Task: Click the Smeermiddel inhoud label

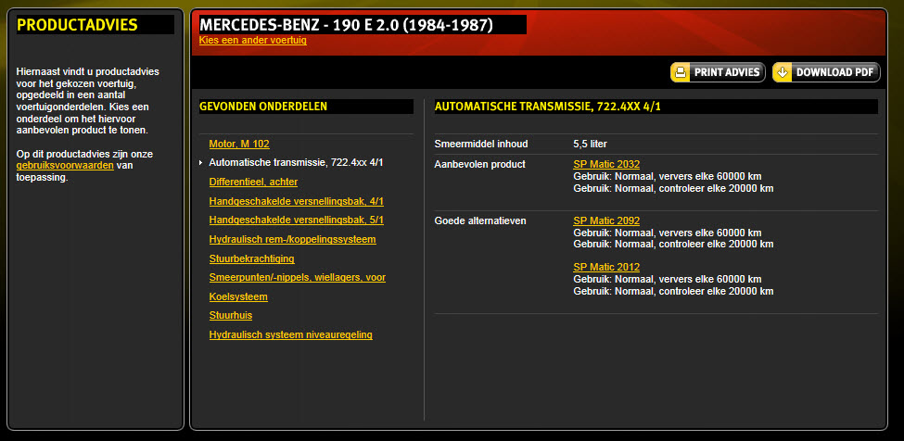Action: tap(481, 144)
